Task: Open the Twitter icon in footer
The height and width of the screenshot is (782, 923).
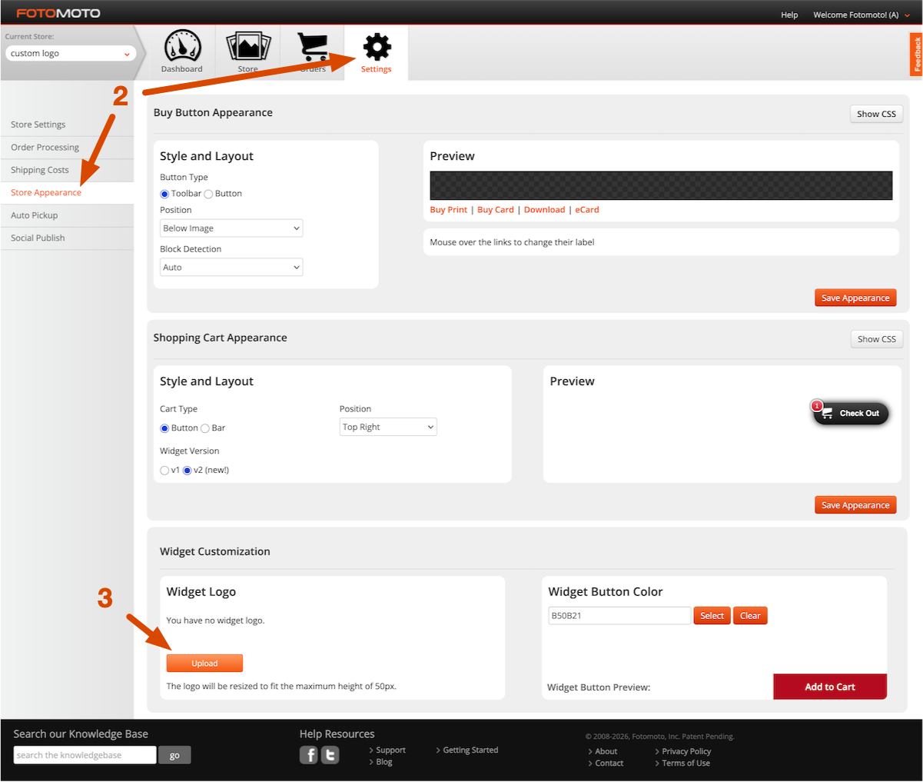Action: (x=330, y=755)
